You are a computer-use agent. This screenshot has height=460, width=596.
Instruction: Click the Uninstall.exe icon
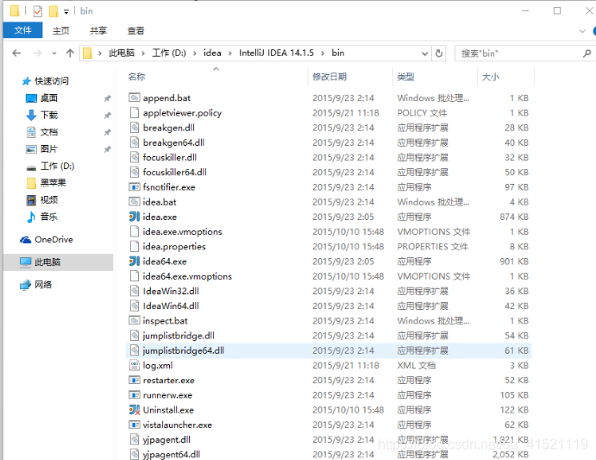point(135,410)
